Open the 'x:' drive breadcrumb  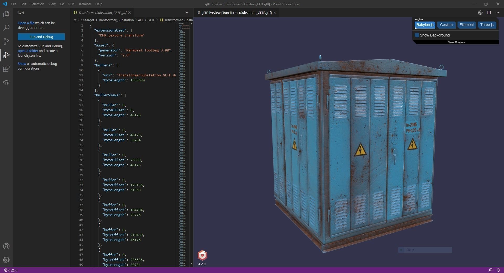(x=75, y=20)
